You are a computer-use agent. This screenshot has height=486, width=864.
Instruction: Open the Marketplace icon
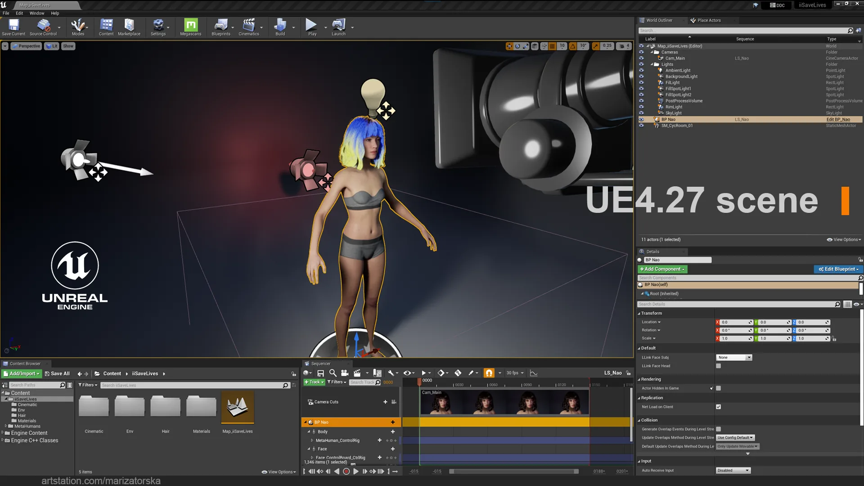click(x=129, y=27)
